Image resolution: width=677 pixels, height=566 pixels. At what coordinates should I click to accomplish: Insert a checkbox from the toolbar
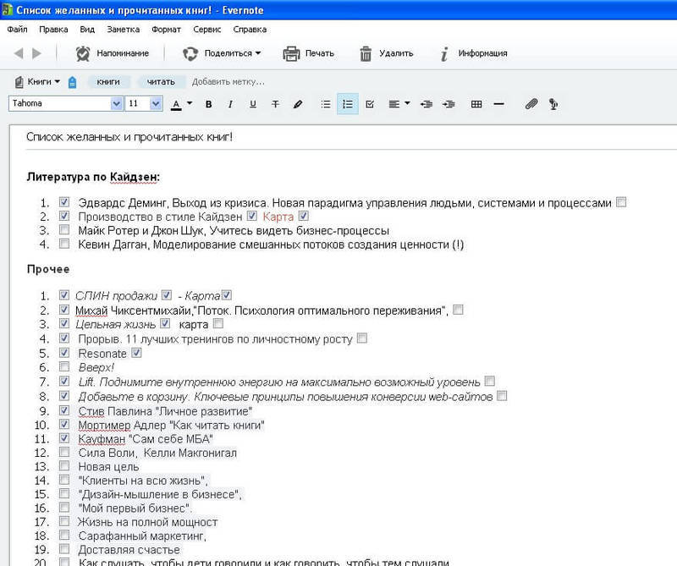click(x=370, y=104)
